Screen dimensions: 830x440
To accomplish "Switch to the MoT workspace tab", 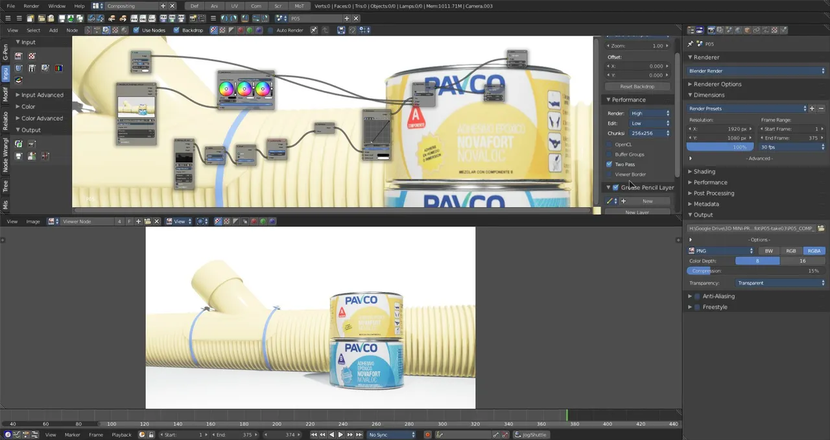I will [x=299, y=6].
